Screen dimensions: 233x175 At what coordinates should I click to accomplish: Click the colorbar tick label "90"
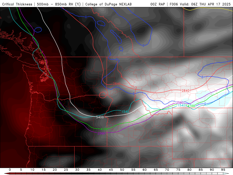212,170
